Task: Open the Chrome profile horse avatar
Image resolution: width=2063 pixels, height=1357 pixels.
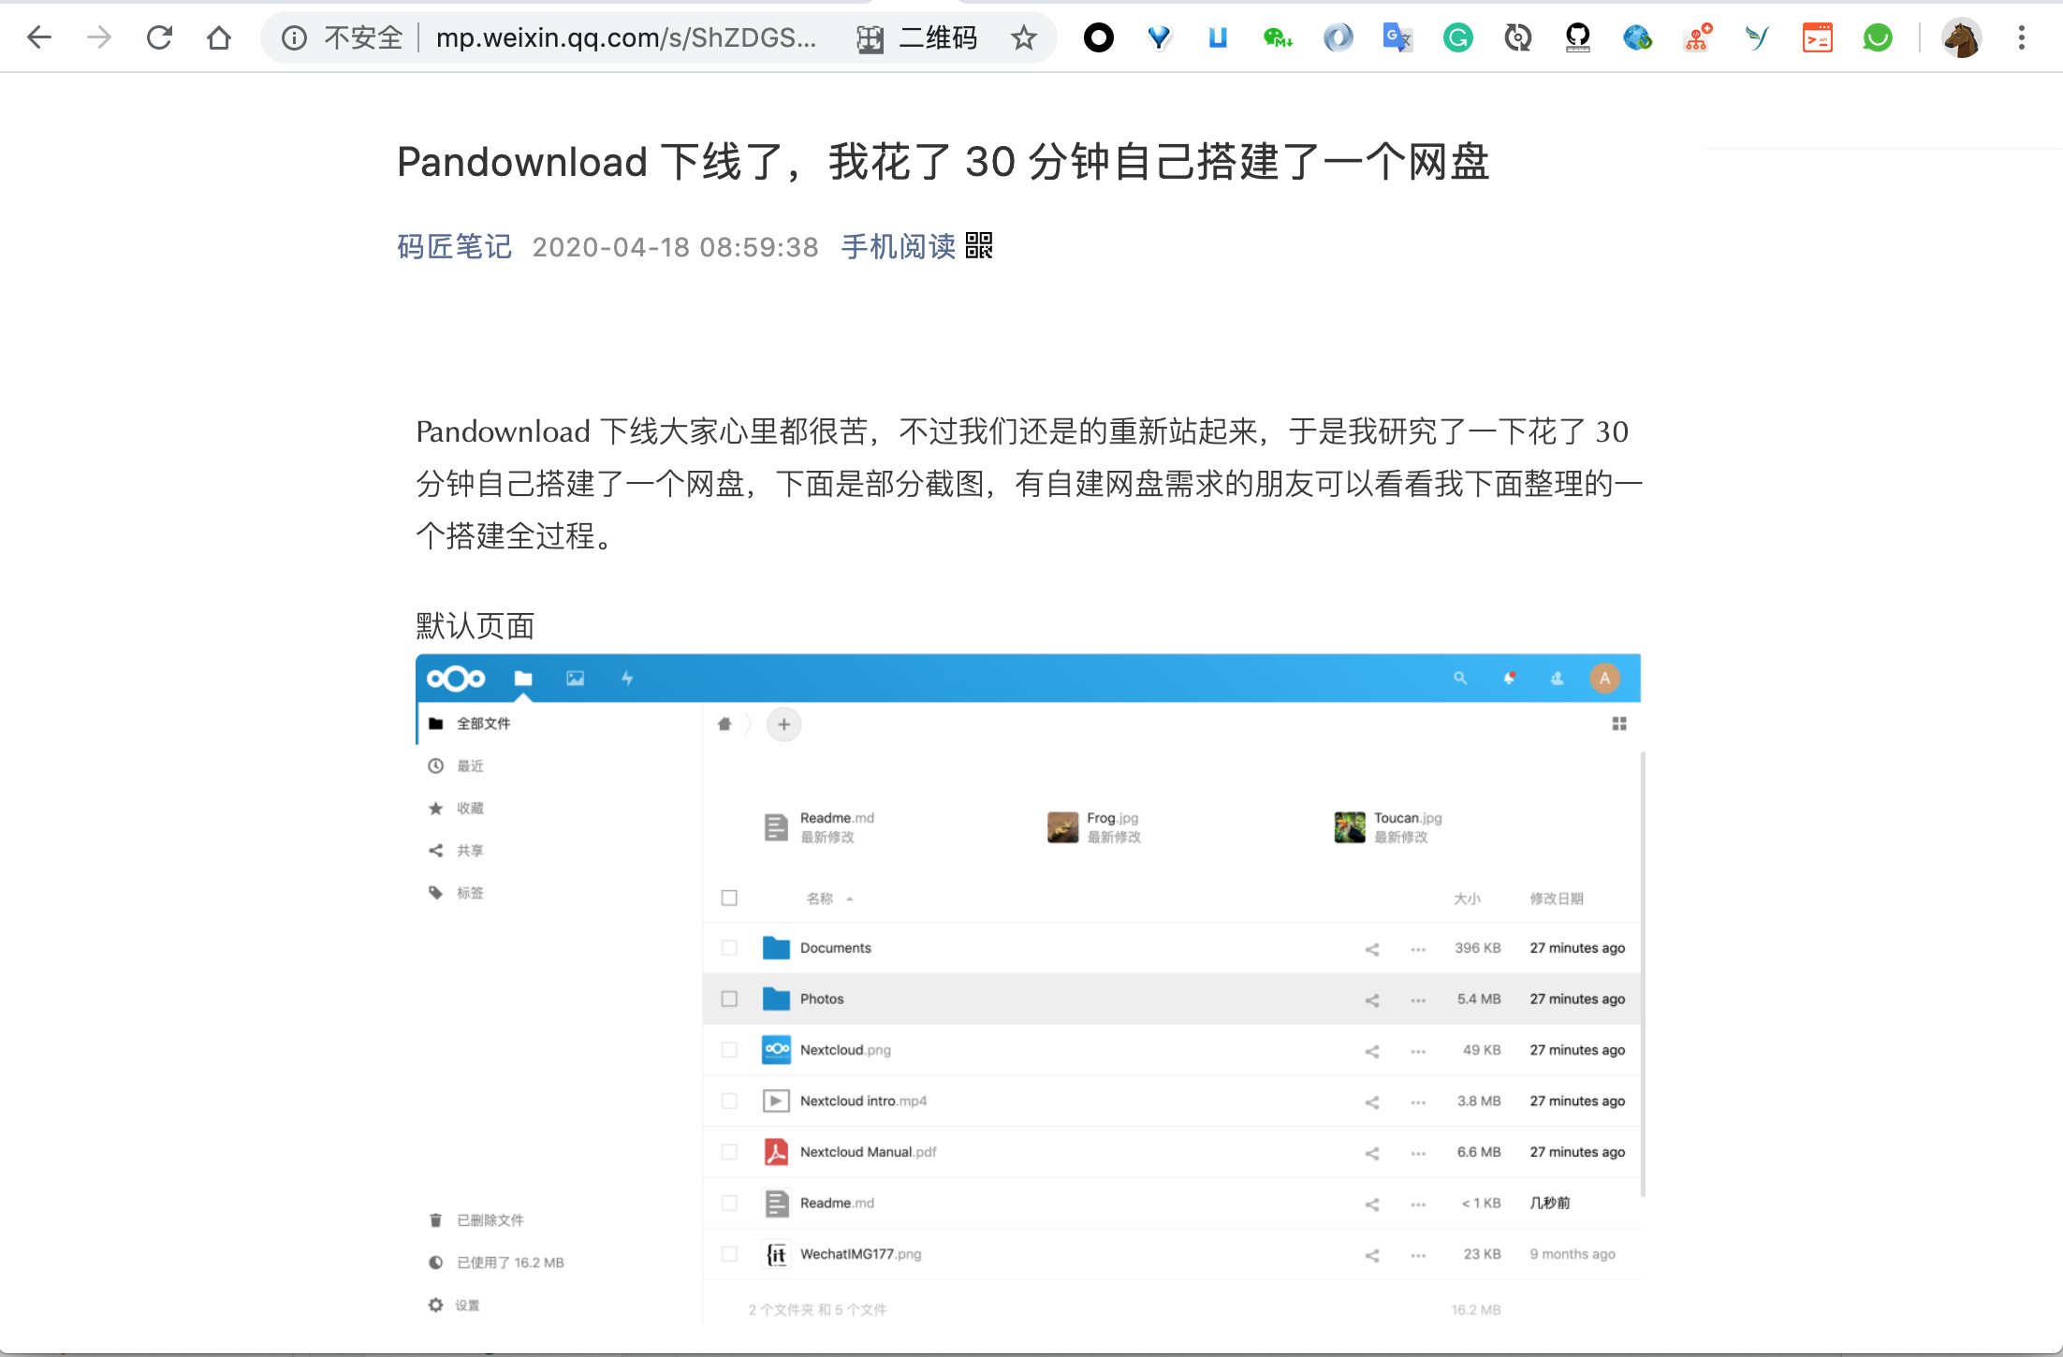Action: tap(1961, 37)
